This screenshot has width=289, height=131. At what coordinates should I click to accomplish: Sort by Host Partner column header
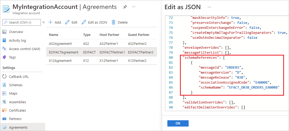click(x=109, y=35)
